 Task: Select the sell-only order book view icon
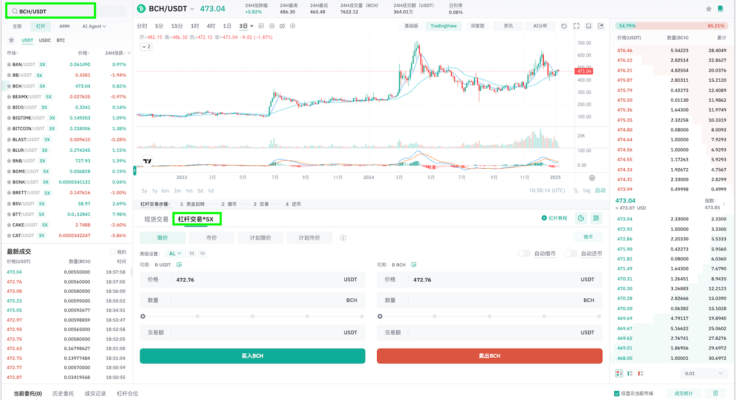tap(641, 373)
